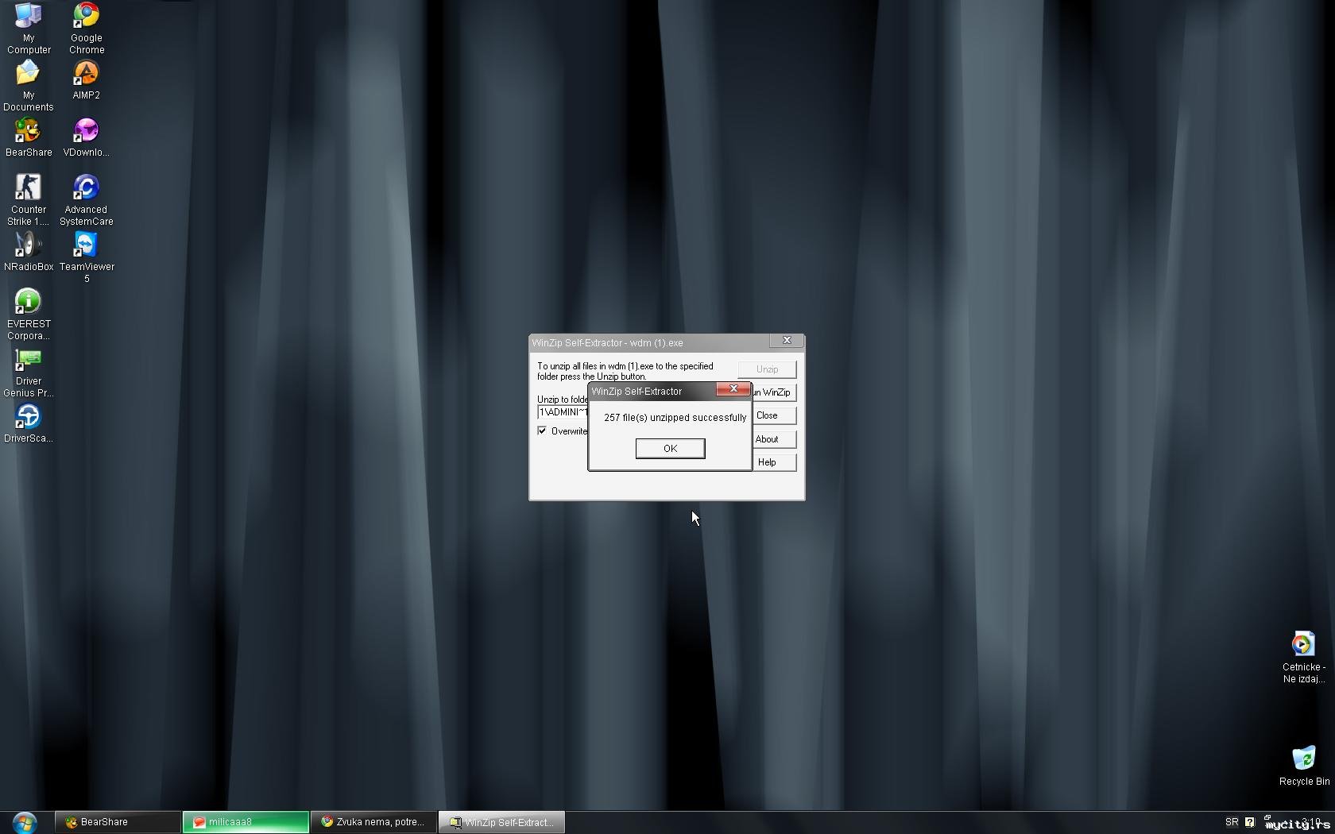Image resolution: width=1335 pixels, height=834 pixels.
Task: Click the Unzip to folder path field
Action: pyautogui.click(x=563, y=412)
